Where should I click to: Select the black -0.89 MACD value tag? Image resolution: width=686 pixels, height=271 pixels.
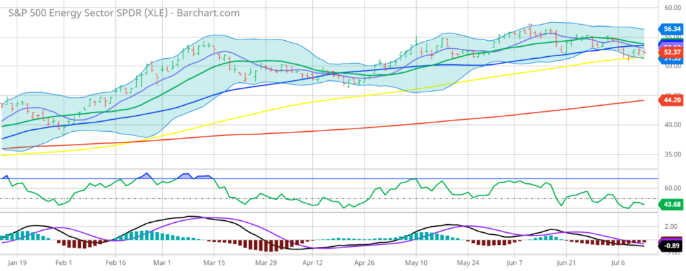tap(670, 246)
